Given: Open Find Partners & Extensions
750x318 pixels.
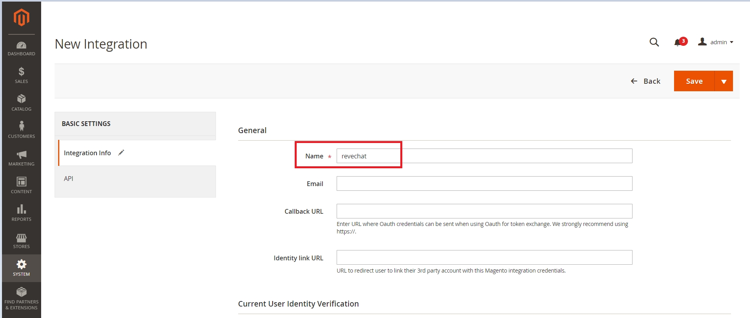Looking at the screenshot, I should click(21, 298).
